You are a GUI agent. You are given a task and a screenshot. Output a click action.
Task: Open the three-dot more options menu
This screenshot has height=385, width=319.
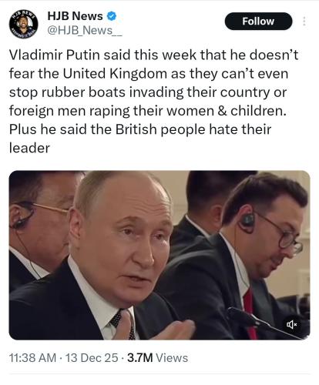tap(304, 22)
